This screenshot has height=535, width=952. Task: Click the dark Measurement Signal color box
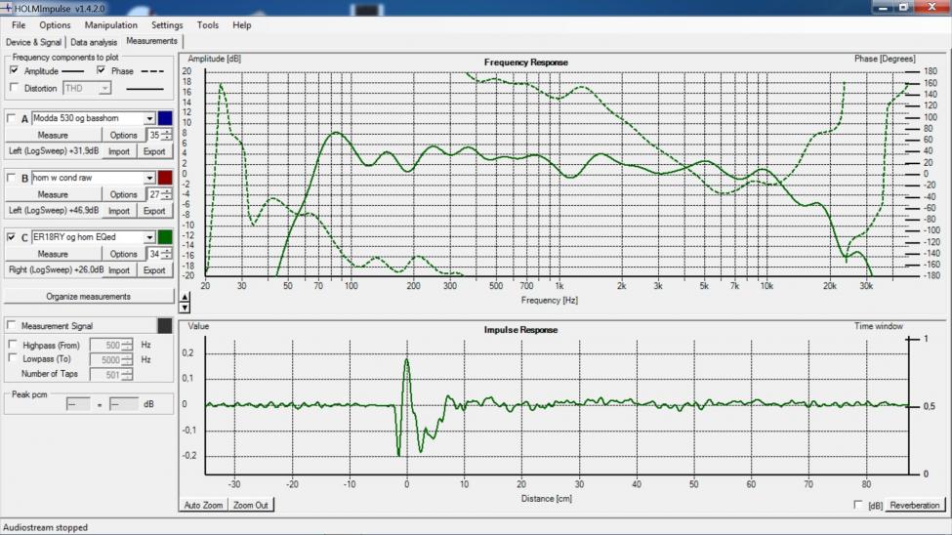(x=165, y=326)
